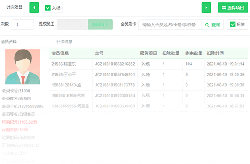The image size is (250, 164).
Task: Click the 会员姓名:陈章东 text
Action: click(17, 98)
